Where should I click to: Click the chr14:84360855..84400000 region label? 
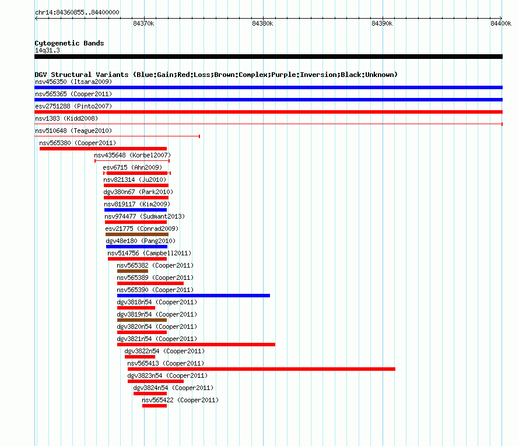click(77, 12)
